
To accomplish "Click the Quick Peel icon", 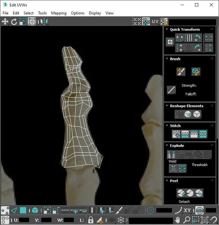I will [x=181, y=193].
